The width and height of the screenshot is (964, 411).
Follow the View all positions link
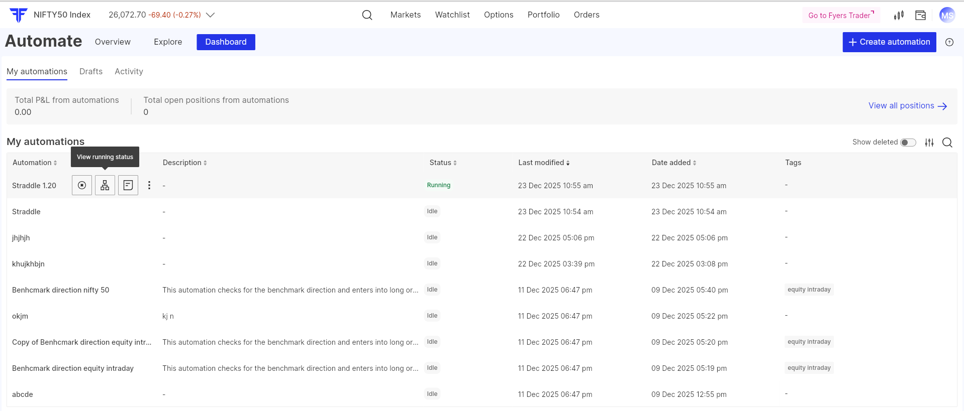tap(907, 106)
